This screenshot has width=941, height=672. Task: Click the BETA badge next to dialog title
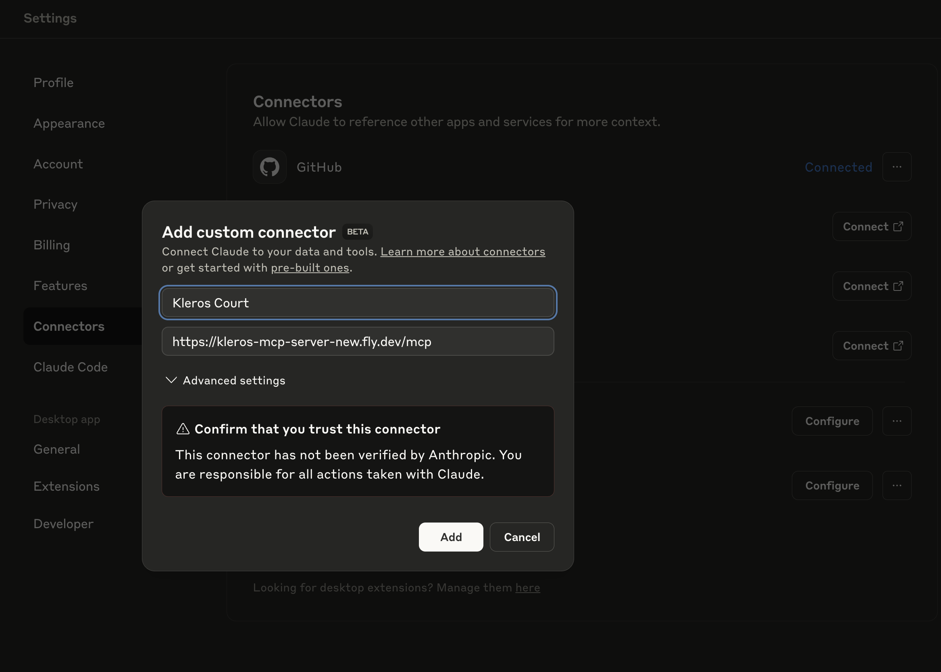[x=357, y=232]
